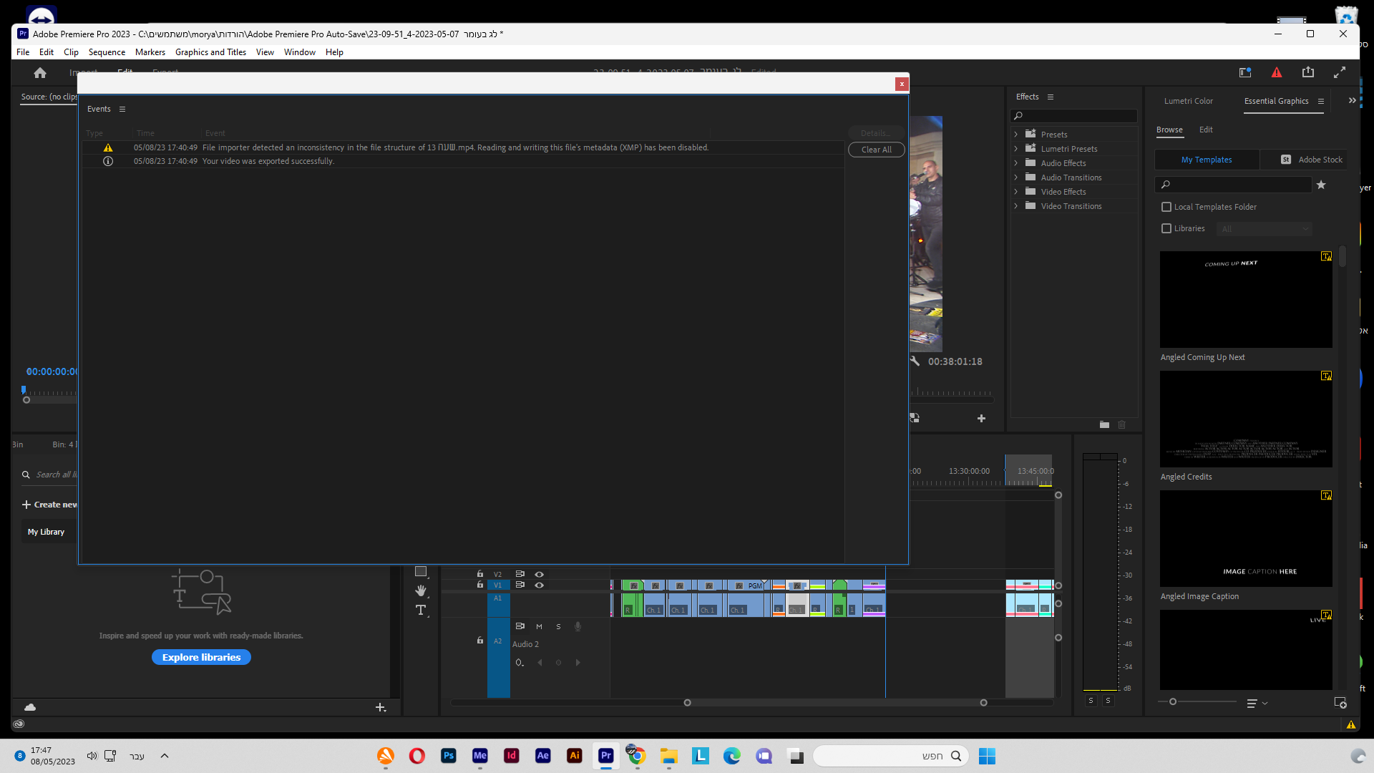Click the Clear All button

(x=876, y=150)
